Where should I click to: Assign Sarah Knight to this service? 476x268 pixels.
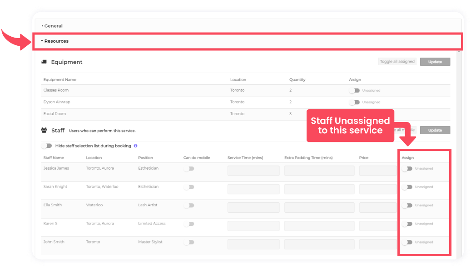(407, 187)
